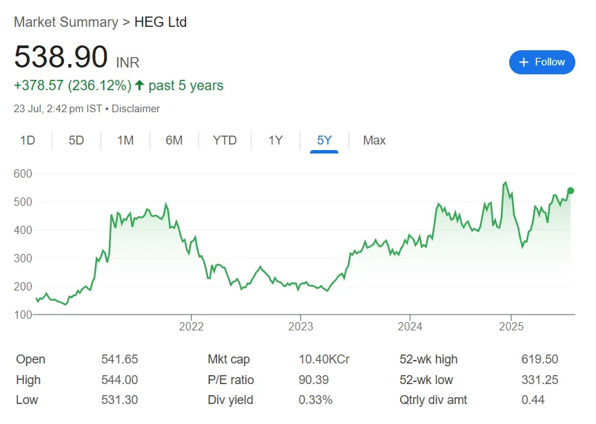
Task: Select the 6M time range tab
Action: click(x=174, y=140)
